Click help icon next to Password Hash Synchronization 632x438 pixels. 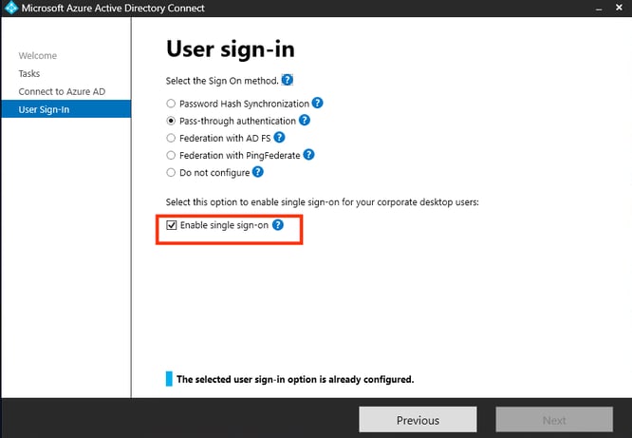pos(318,104)
